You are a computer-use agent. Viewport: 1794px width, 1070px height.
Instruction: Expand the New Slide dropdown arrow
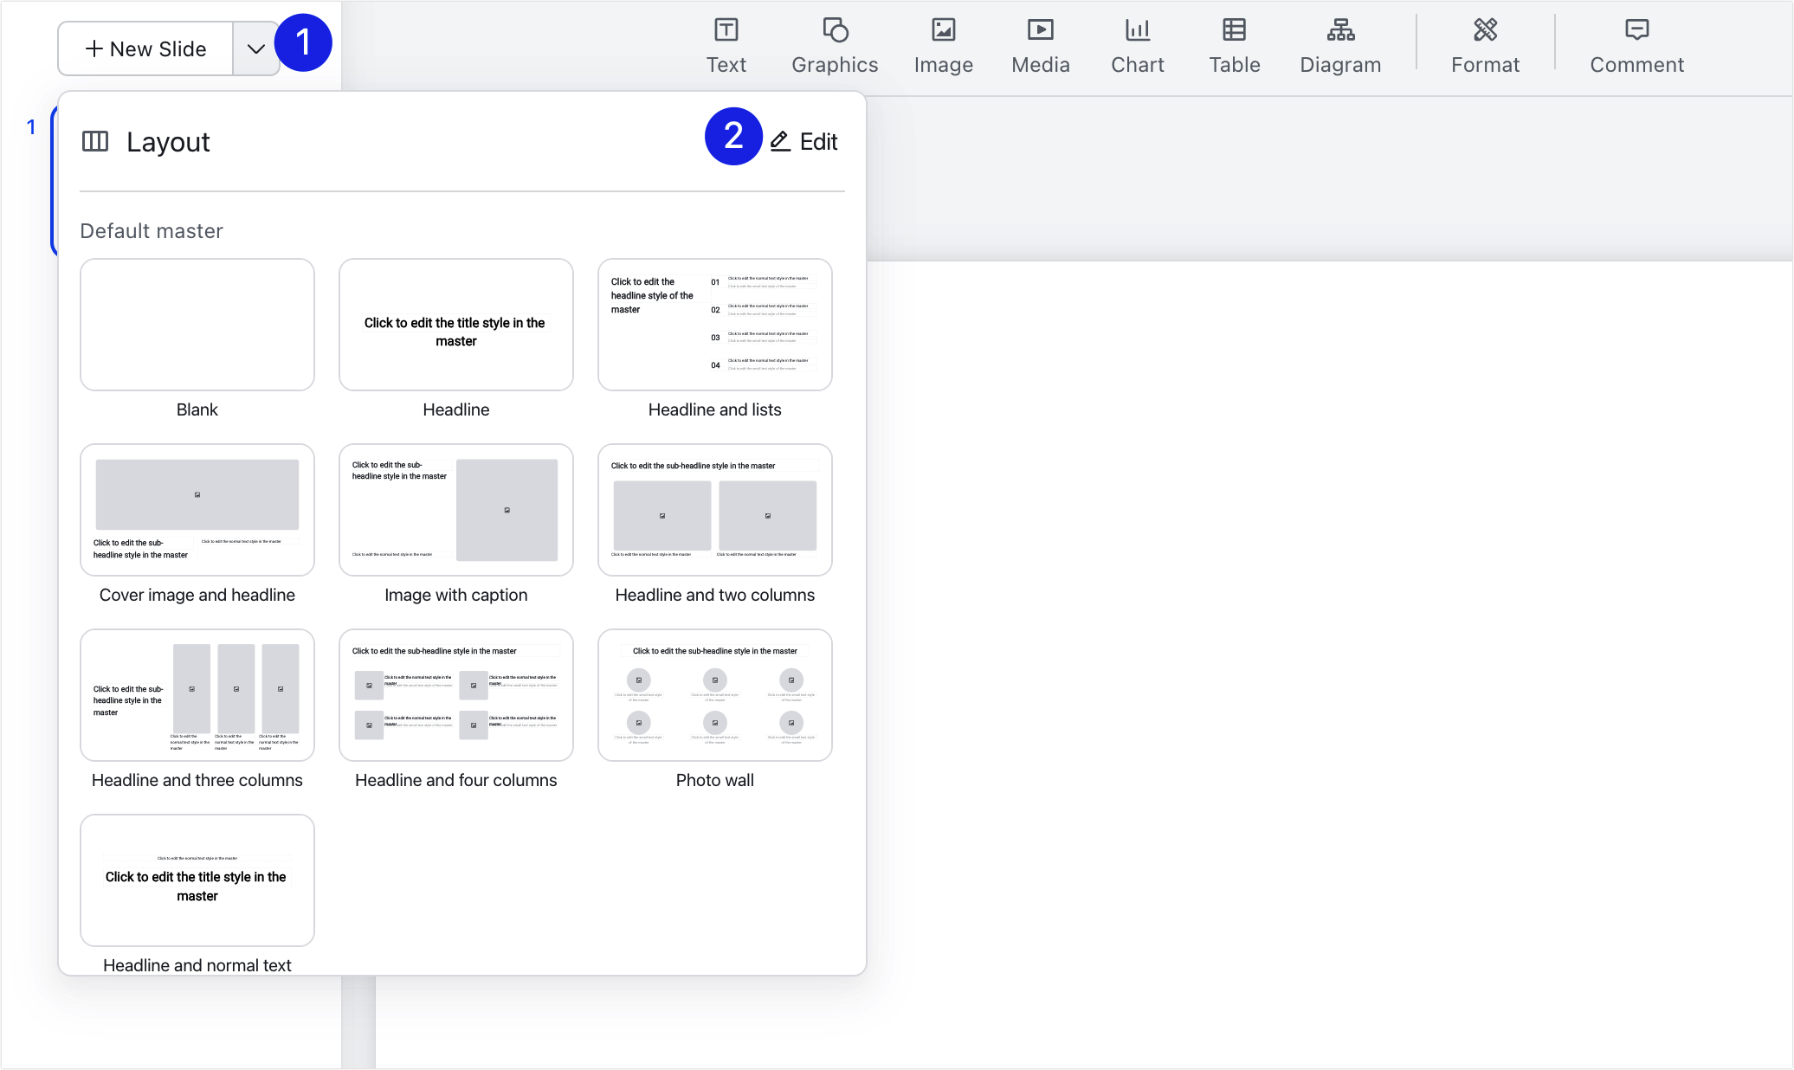coord(255,49)
